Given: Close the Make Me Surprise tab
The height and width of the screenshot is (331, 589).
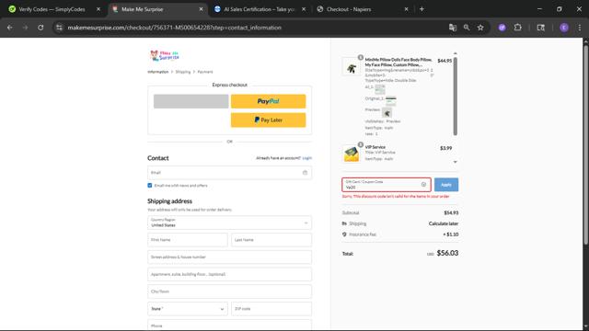Looking at the screenshot, I should [201, 9].
